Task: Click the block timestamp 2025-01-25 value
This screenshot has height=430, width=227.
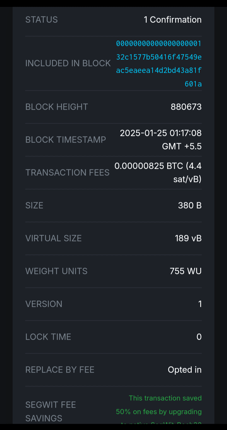Action: pyautogui.click(x=160, y=140)
